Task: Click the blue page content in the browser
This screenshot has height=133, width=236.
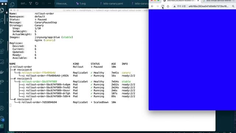Action: pyautogui.click(x=192, y=60)
